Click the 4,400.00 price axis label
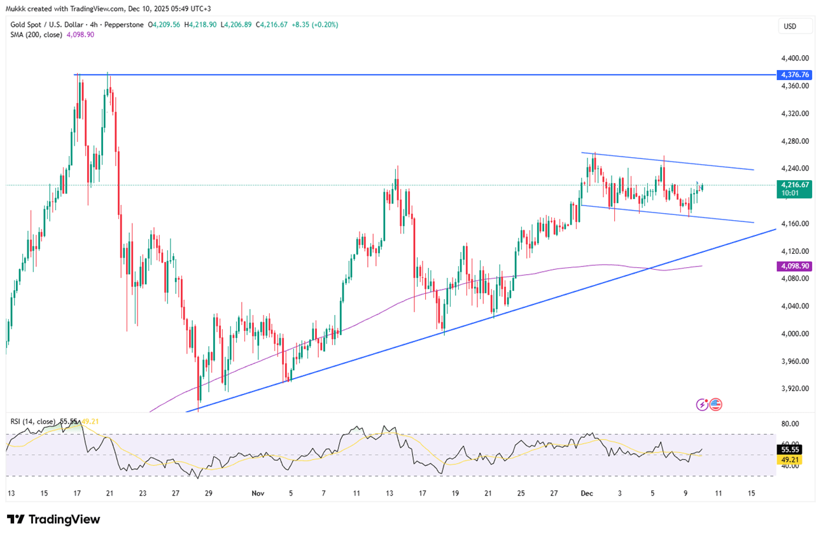821x537 pixels. [794, 58]
